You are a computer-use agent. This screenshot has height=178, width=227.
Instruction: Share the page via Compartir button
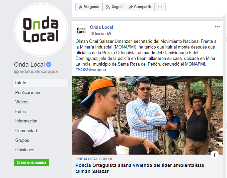click(x=140, y=7)
